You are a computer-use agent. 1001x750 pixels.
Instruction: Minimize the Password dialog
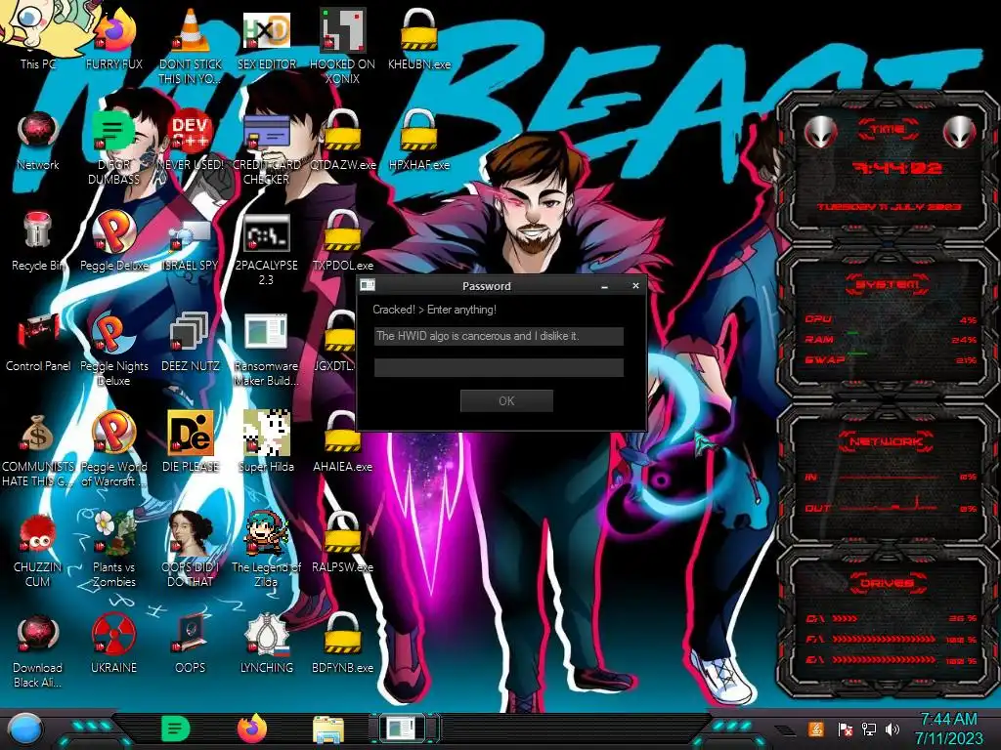(x=604, y=286)
